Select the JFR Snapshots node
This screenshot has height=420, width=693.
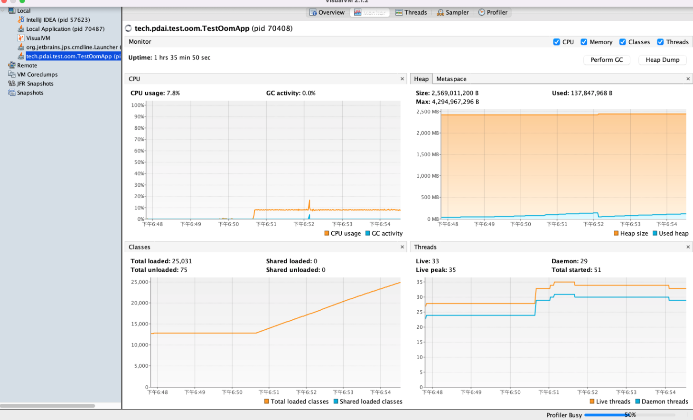point(35,83)
